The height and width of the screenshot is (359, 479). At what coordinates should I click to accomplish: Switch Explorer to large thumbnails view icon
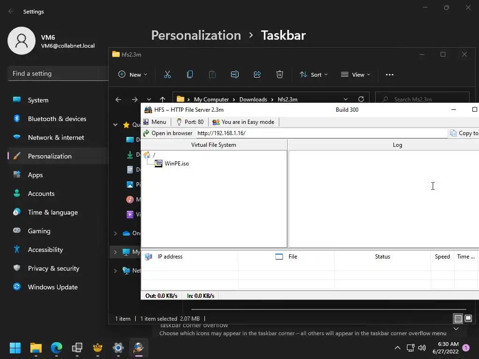468,319
